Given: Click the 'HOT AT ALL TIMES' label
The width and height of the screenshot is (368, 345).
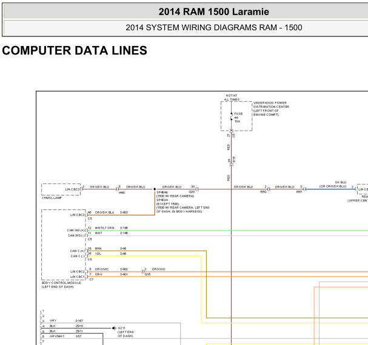Looking at the screenshot, I should (232, 97).
